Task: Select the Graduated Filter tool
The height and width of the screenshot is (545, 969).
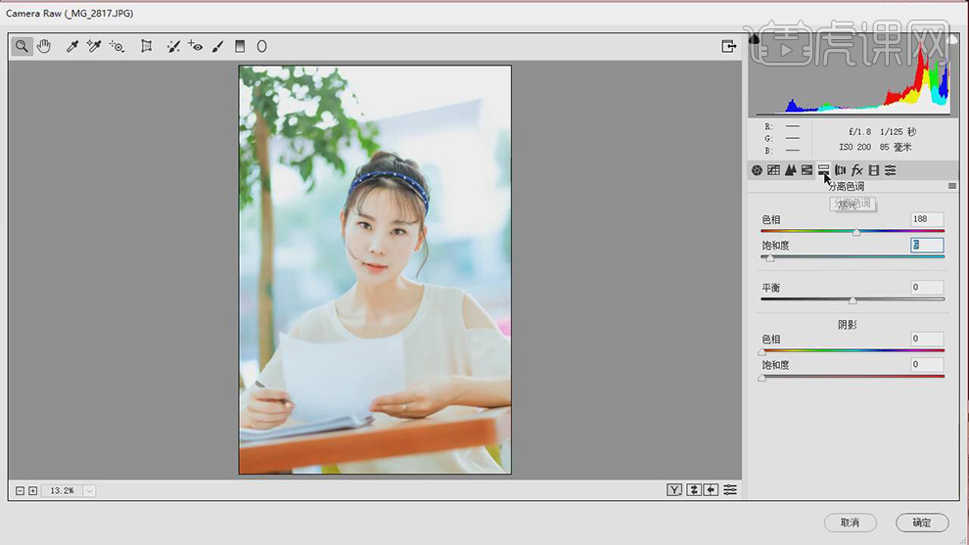Action: 240,46
